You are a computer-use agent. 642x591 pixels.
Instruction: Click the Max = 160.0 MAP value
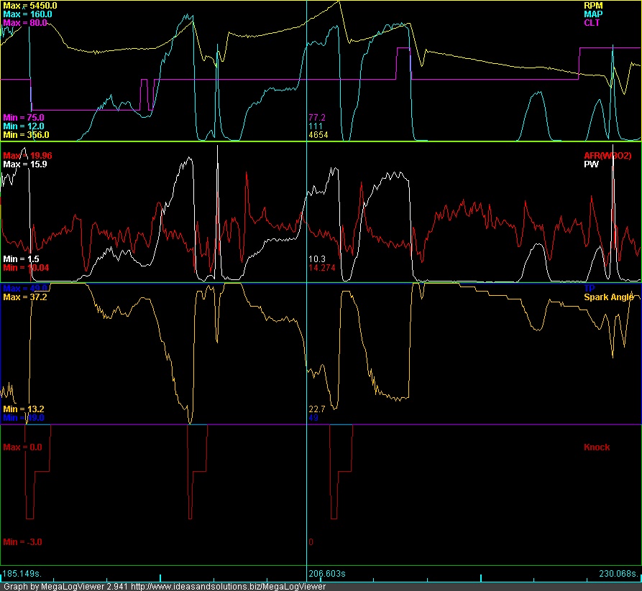[27, 14]
